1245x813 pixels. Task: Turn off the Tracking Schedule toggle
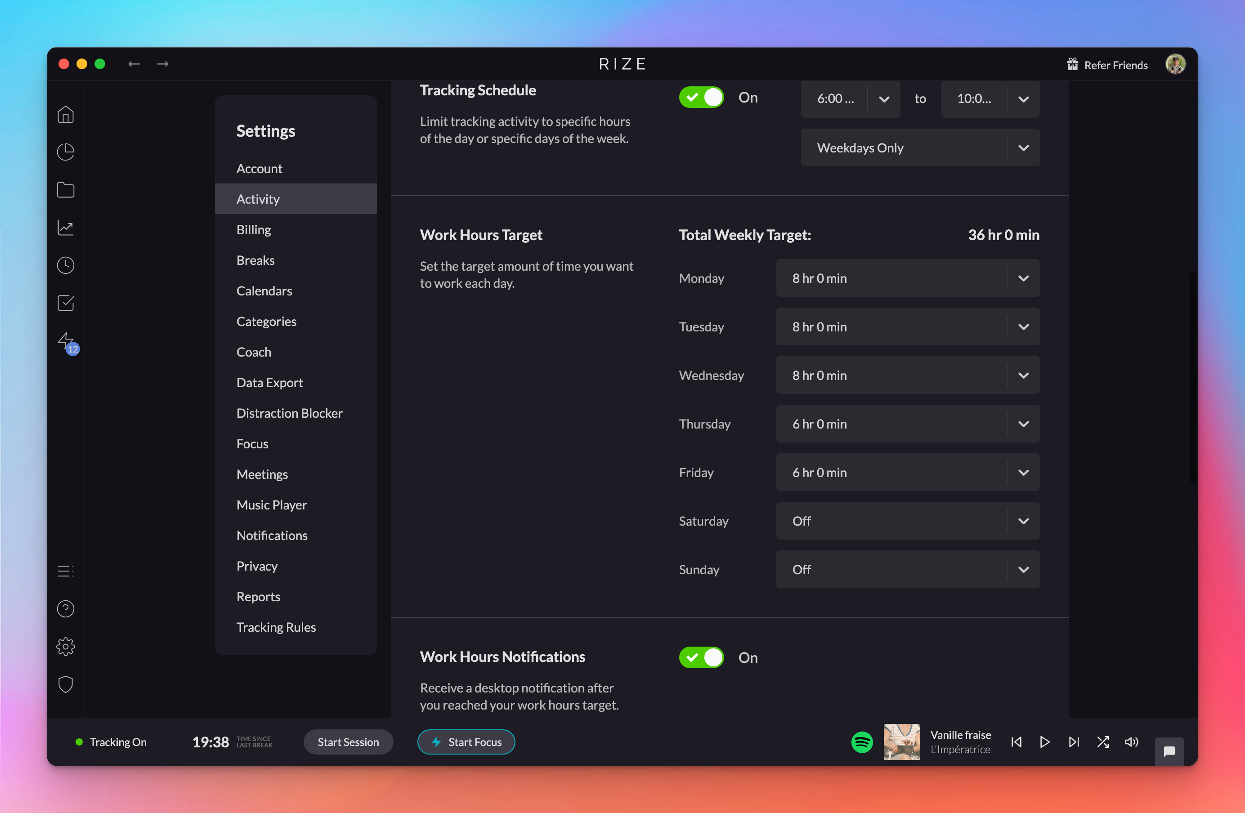click(701, 97)
